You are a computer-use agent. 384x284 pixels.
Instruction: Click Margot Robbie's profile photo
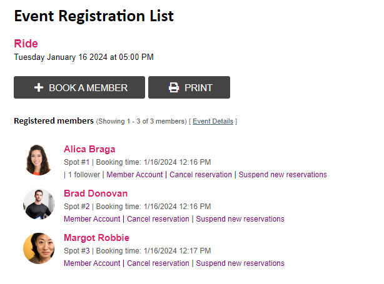pyautogui.click(x=39, y=248)
